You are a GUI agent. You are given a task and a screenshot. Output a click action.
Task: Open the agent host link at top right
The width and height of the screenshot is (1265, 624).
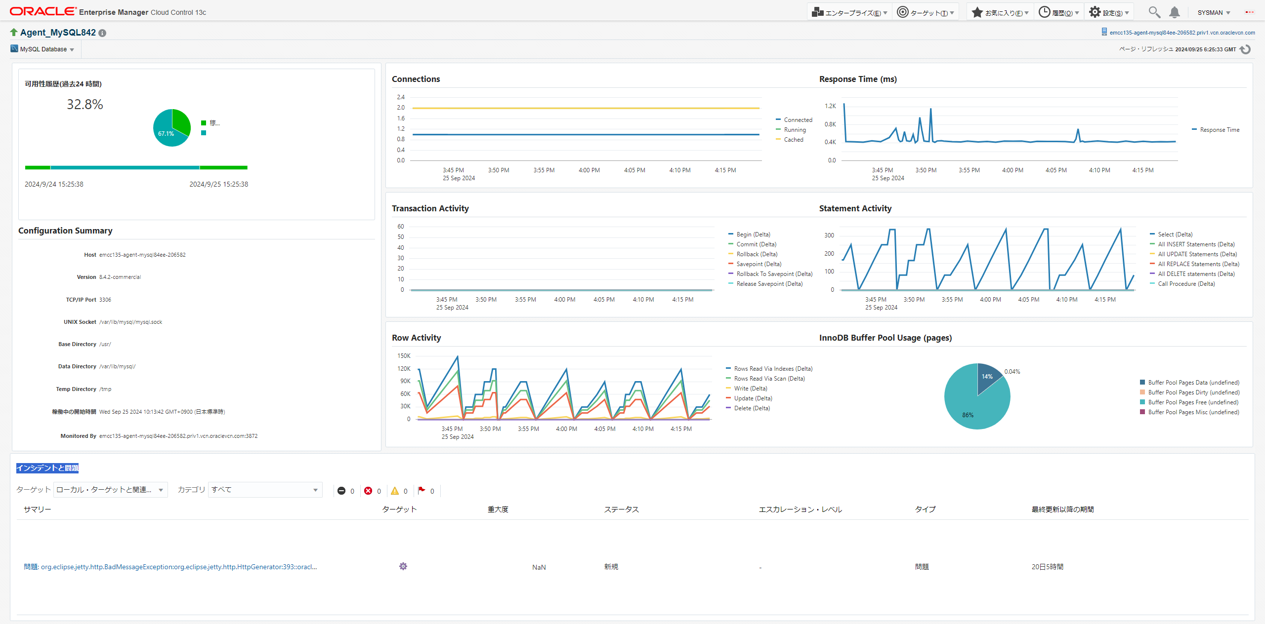(x=1182, y=33)
